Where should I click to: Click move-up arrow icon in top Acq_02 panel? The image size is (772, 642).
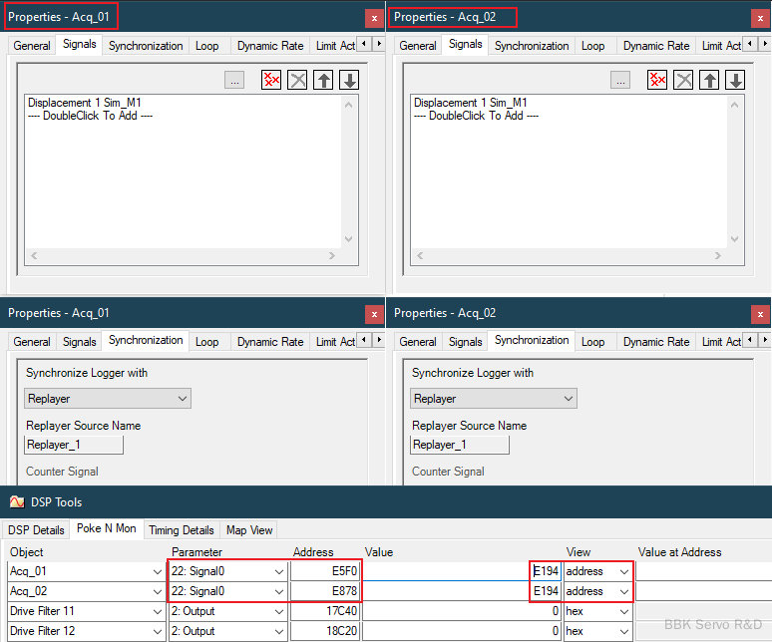[x=709, y=81]
